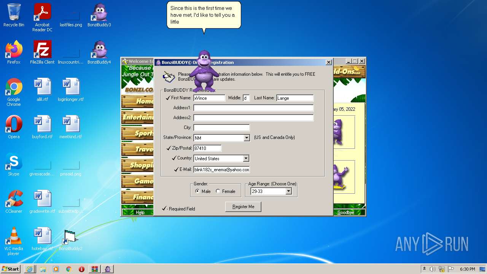The width and height of the screenshot is (487, 274).
Task: Click the Chrome icon in the taskbar
Action: point(68,269)
